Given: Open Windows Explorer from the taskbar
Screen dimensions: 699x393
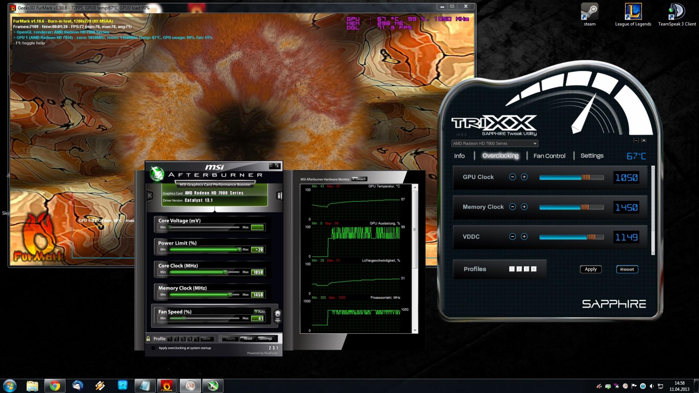Looking at the screenshot, I should click(32, 386).
